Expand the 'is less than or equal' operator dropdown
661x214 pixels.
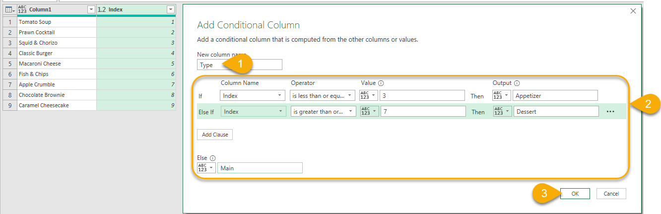coord(323,95)
